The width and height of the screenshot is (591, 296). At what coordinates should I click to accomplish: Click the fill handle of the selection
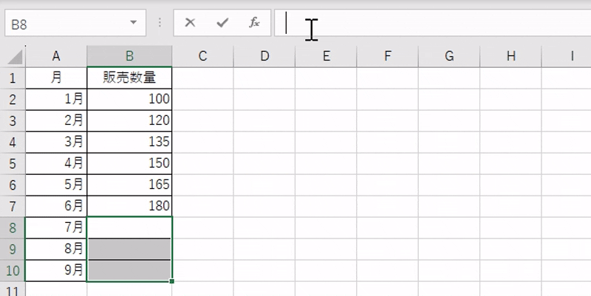coord(172,281)
